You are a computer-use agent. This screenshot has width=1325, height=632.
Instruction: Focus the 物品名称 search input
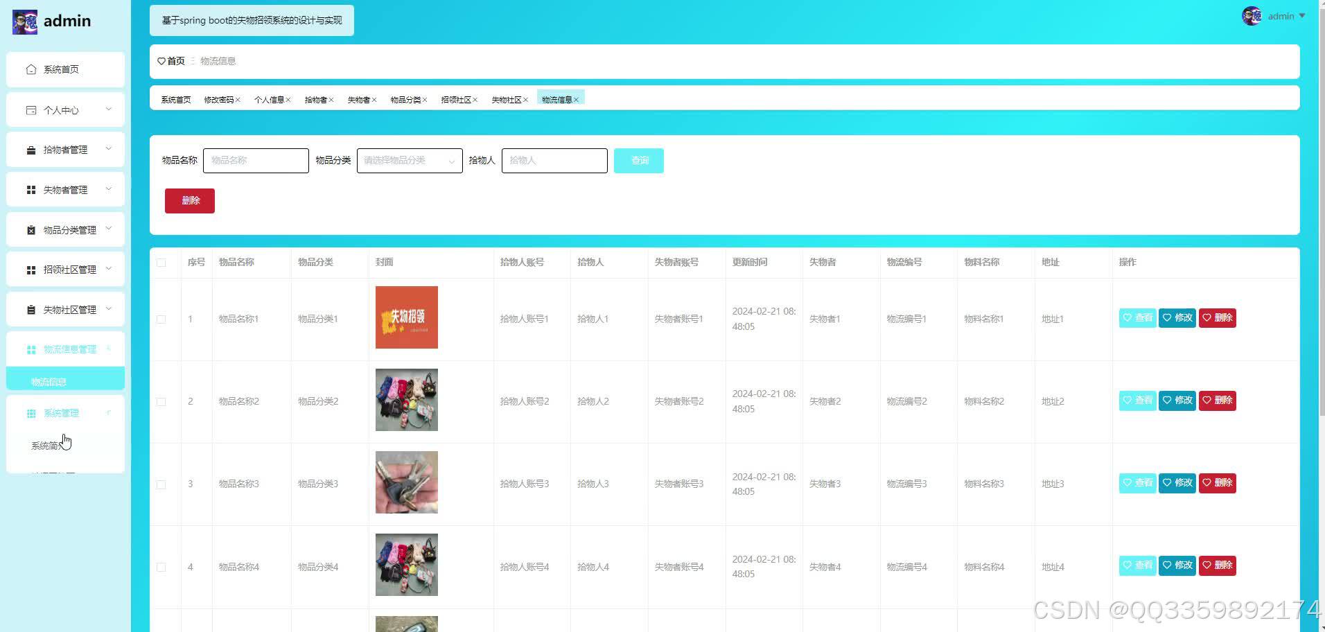256,161
